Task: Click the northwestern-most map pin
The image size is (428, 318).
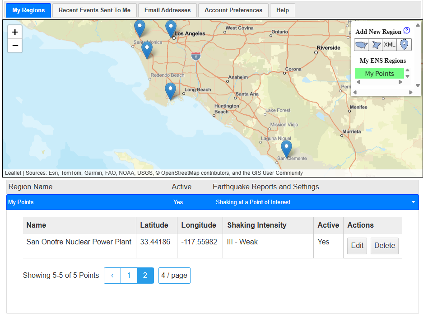Action: click(x=140, y=28)
